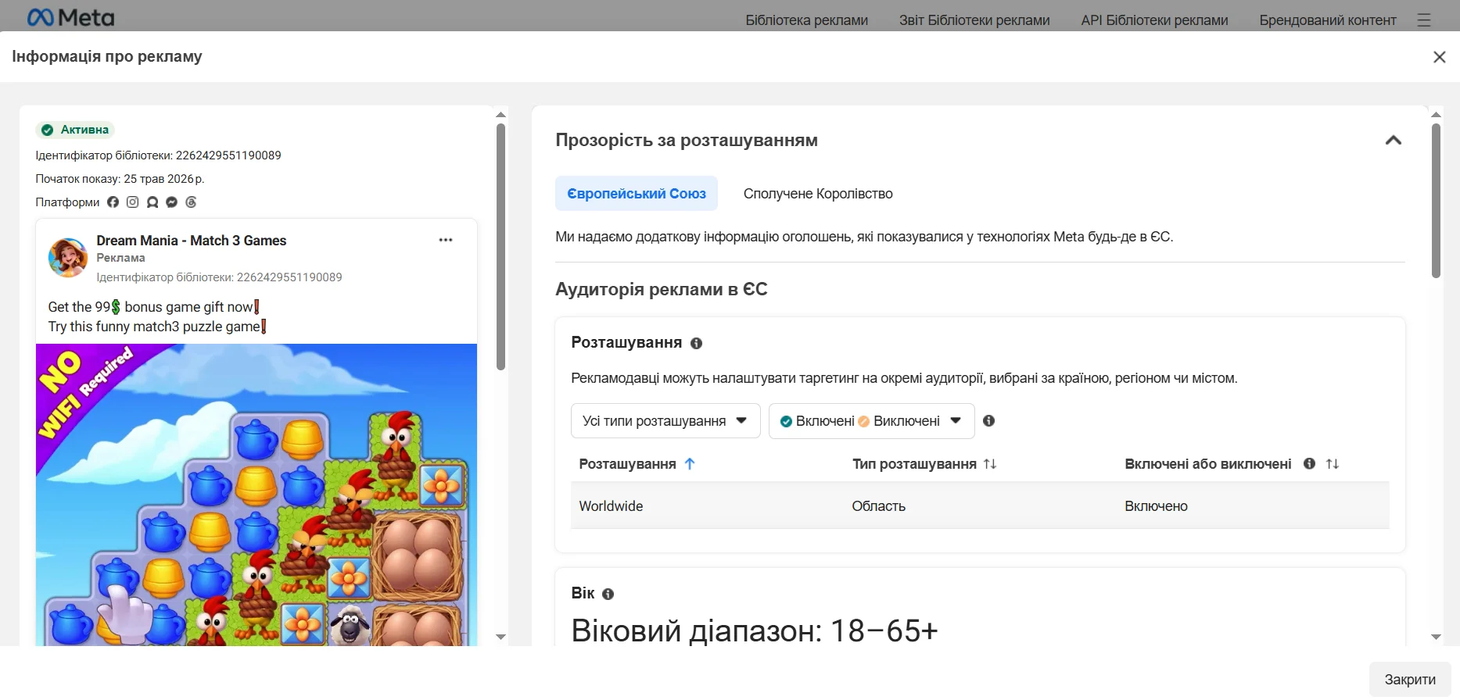Click the right panel scroll-down arrow
Image resolution: width=1460 pixels, height=700 pixels.
coord(1436,637)
